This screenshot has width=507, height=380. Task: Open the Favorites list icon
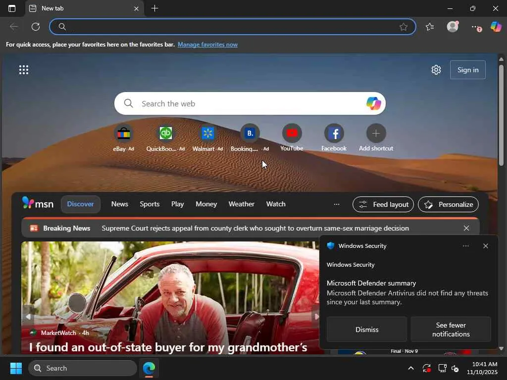[x=430, y=27]
